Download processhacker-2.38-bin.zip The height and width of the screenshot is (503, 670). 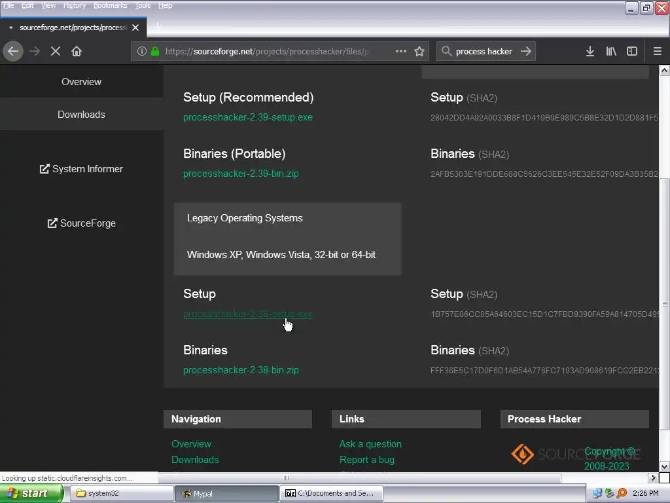coord(241,370)
